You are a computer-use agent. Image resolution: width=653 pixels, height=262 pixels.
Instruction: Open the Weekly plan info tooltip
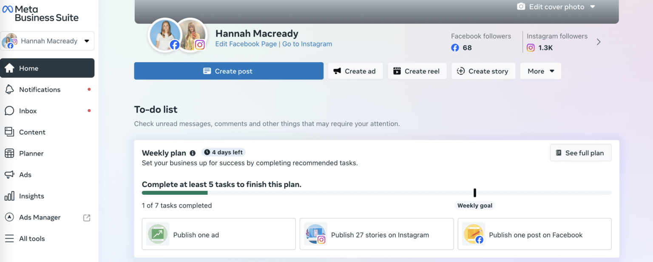(193, 153)
